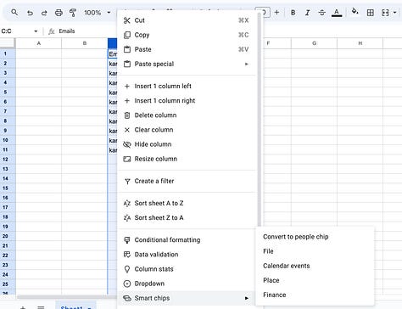Open the name box dropdown arrow
The image size is (402, 309).
[x=36, y=31]
